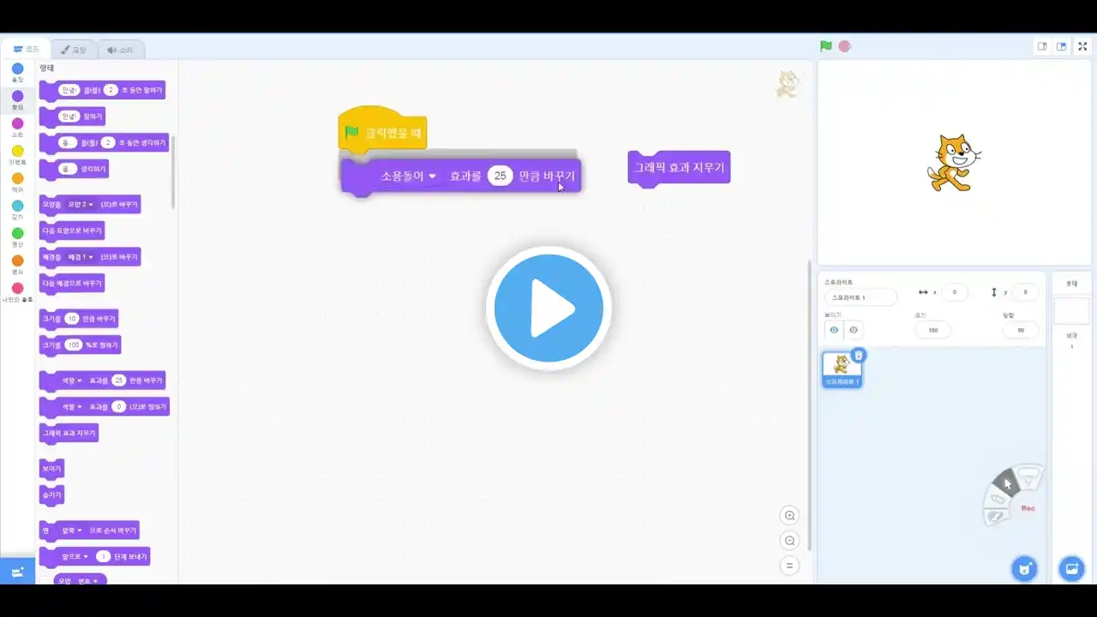Hide the sprite using crossed-eye icon
Image resolution: width=1097 pixels, height=617 pixels.
coord(854,330)
